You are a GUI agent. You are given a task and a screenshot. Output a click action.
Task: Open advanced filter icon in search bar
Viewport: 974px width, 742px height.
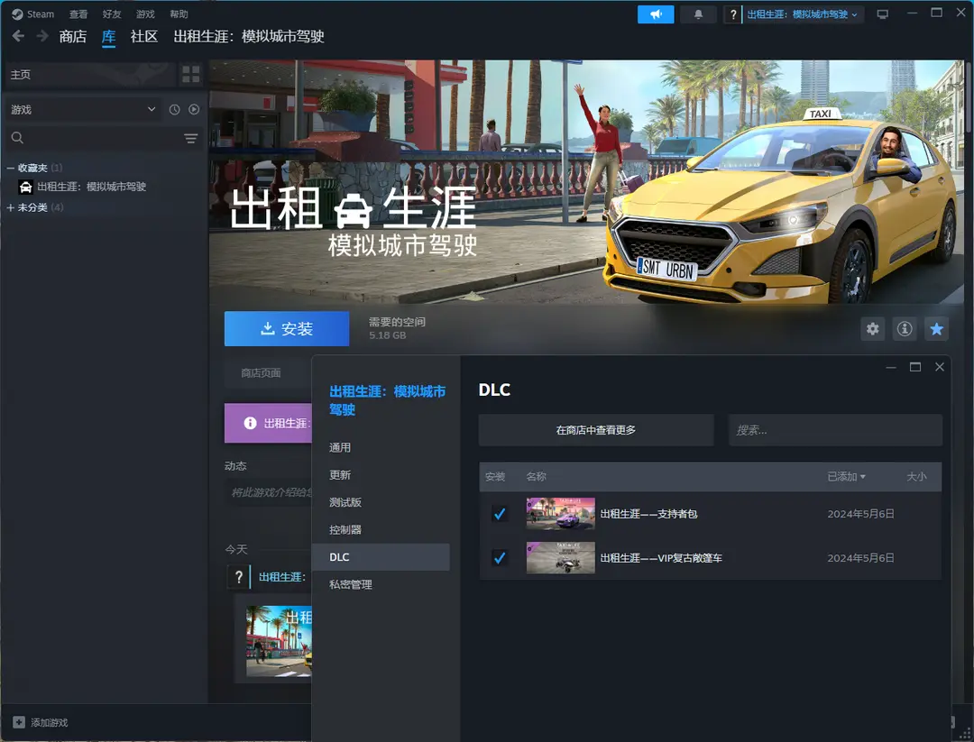[x=190, y=138]
